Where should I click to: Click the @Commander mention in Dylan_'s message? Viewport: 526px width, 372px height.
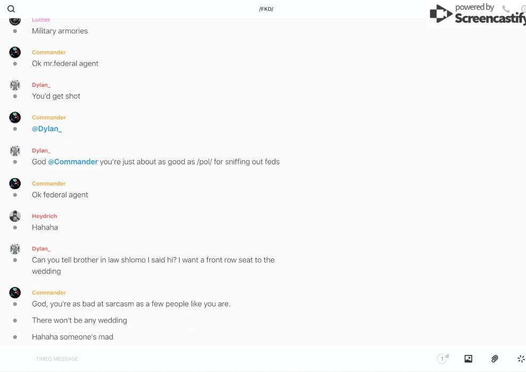tap(73, 162)
